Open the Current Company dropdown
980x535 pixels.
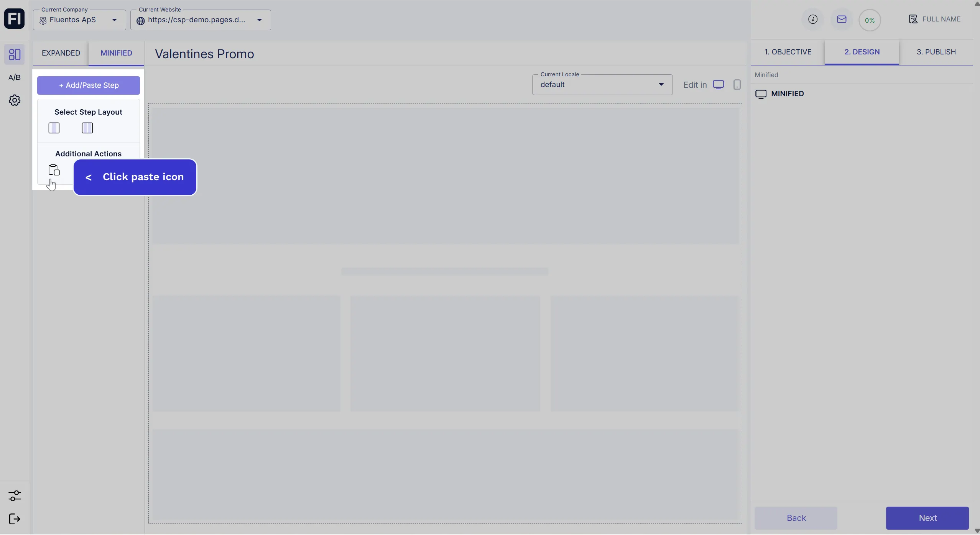click(x=79, y=20)
